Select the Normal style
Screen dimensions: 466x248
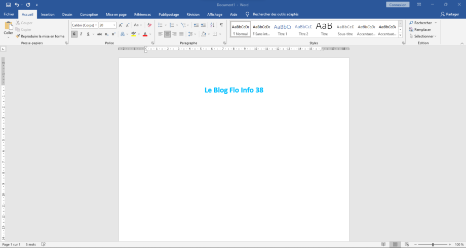(x=241, y=29)
